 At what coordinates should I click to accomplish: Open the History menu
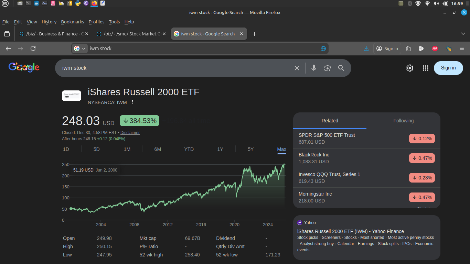coord(49,22)
